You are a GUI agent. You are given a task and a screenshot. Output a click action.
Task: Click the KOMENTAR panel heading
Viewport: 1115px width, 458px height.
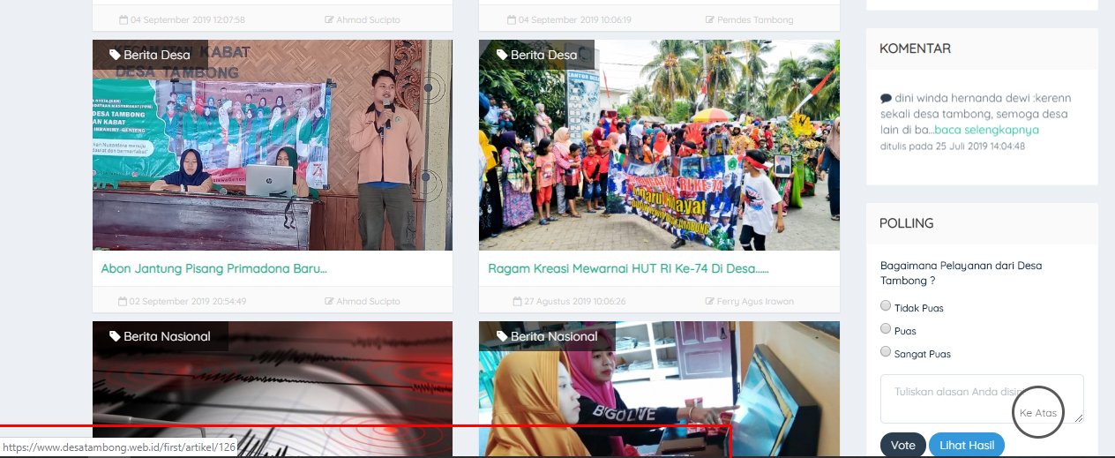[x=915, y=49]
